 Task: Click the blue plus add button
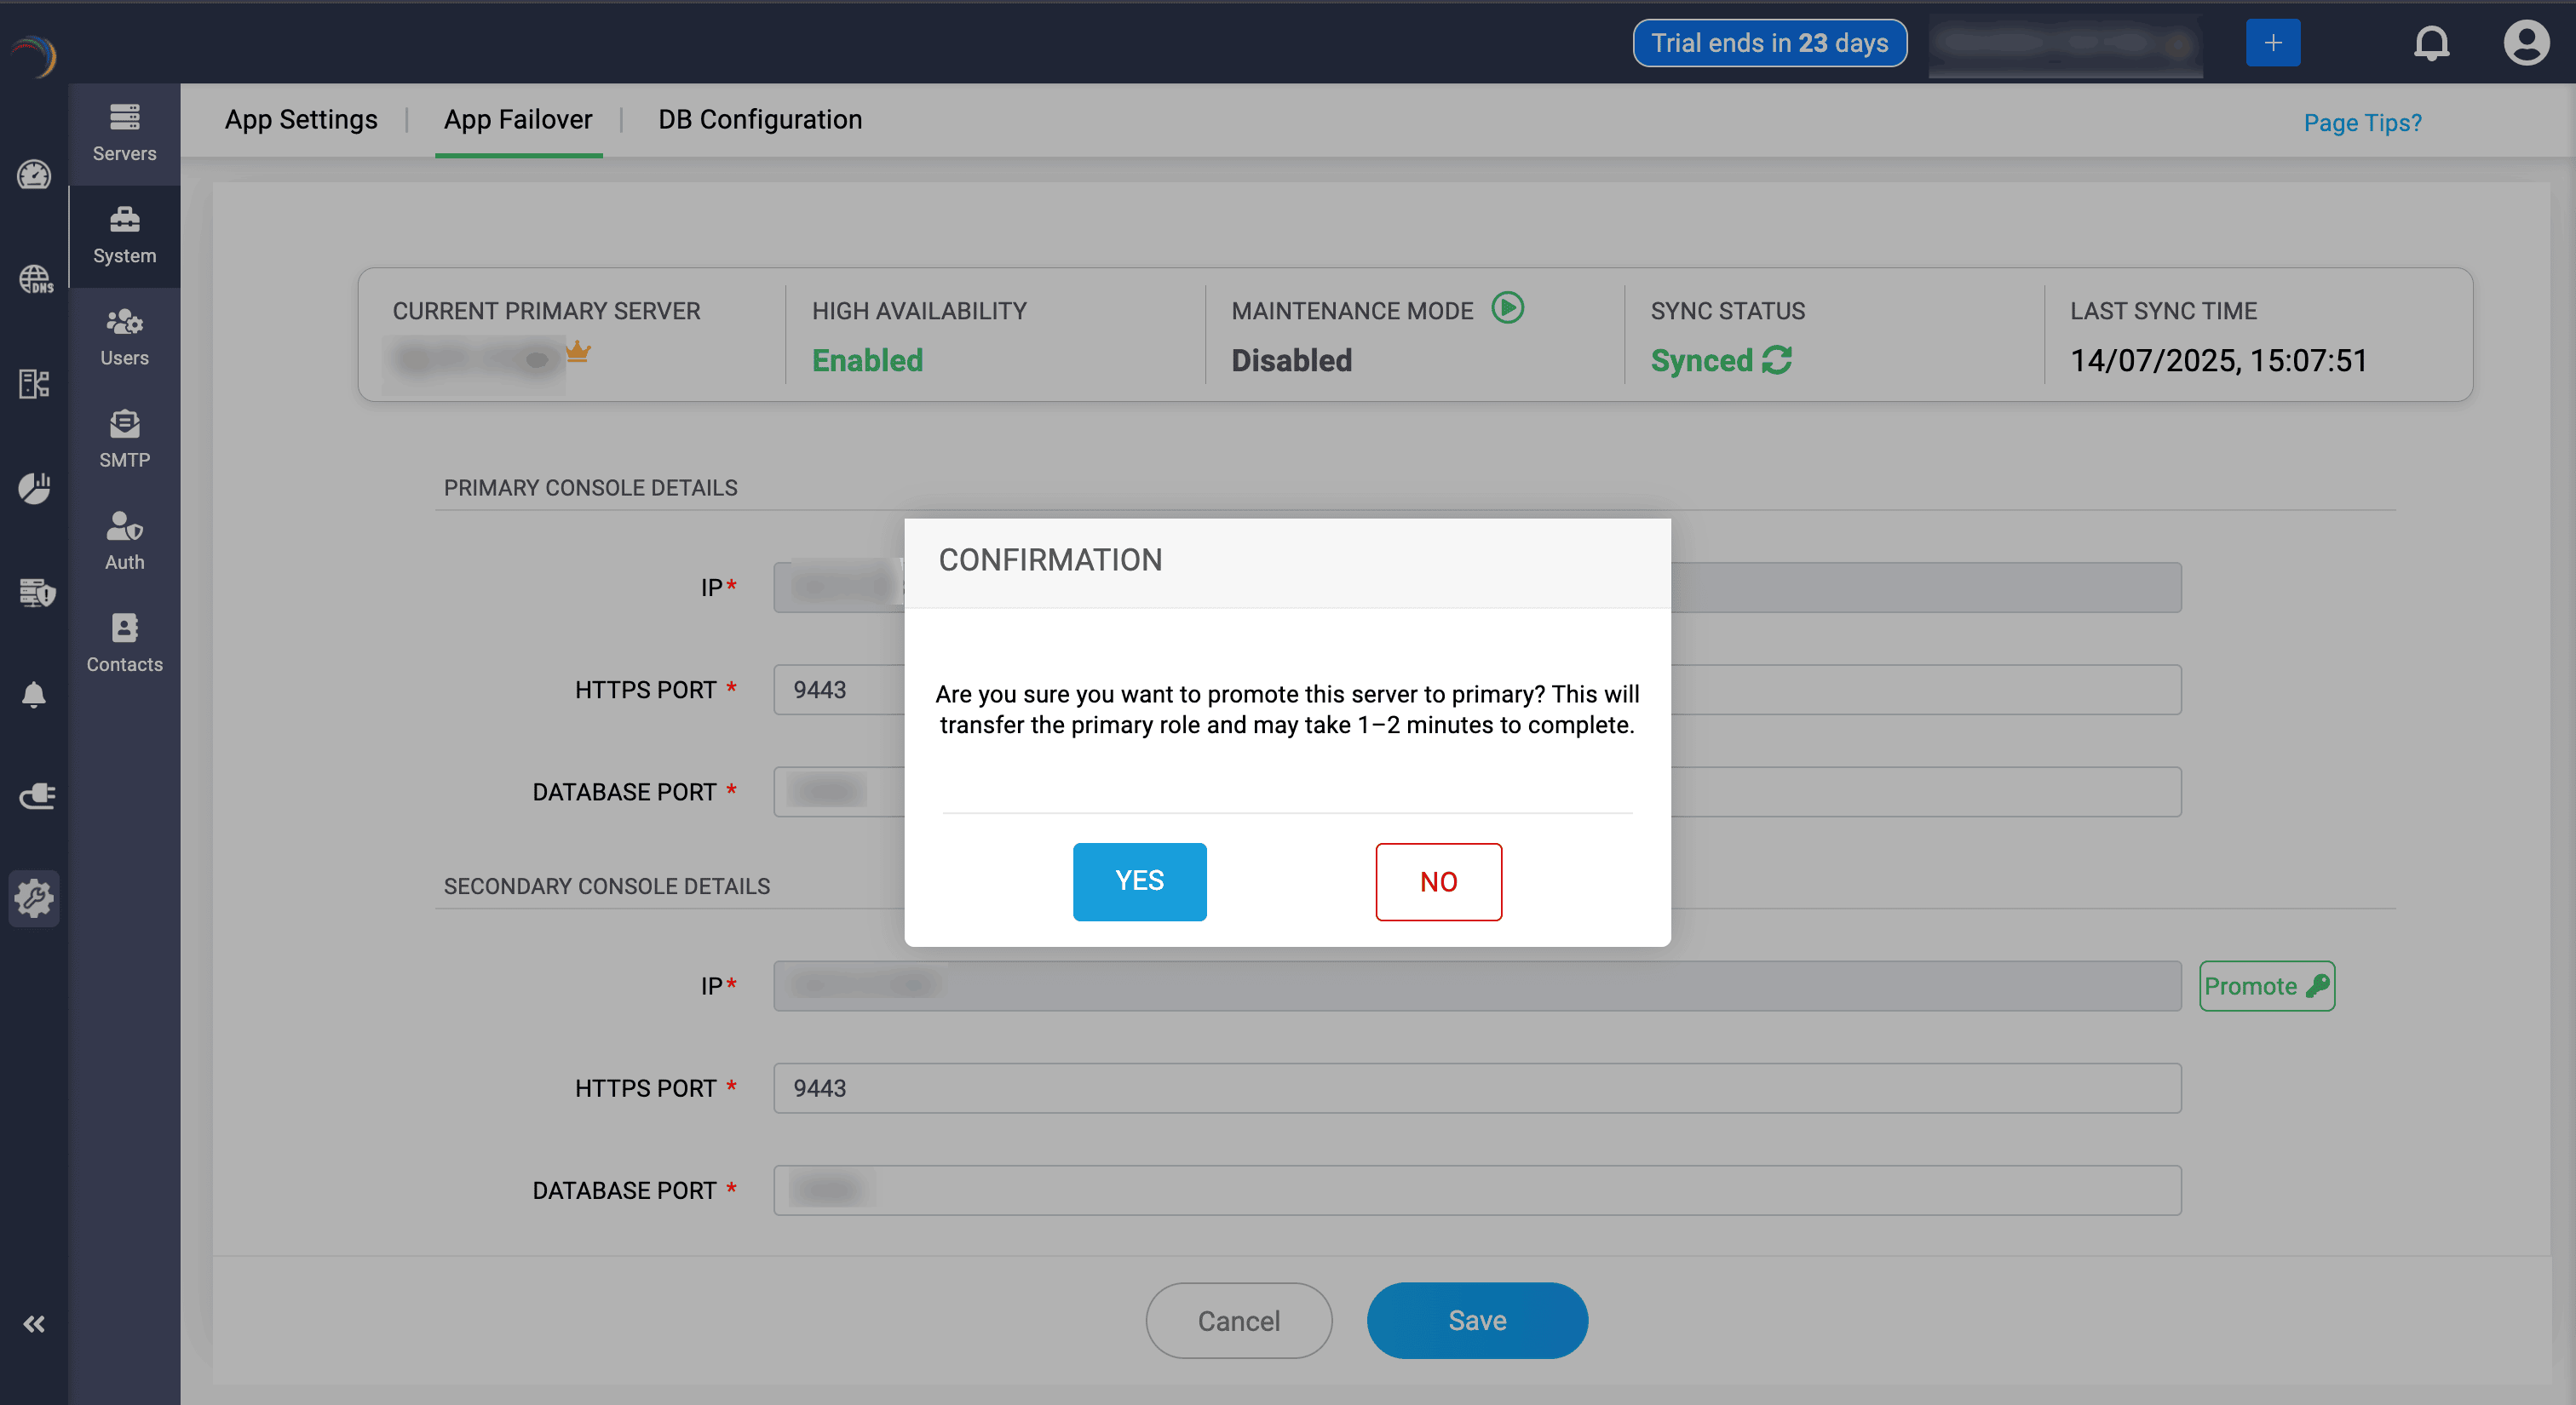pyautogui.click(x=2272, y=43)
